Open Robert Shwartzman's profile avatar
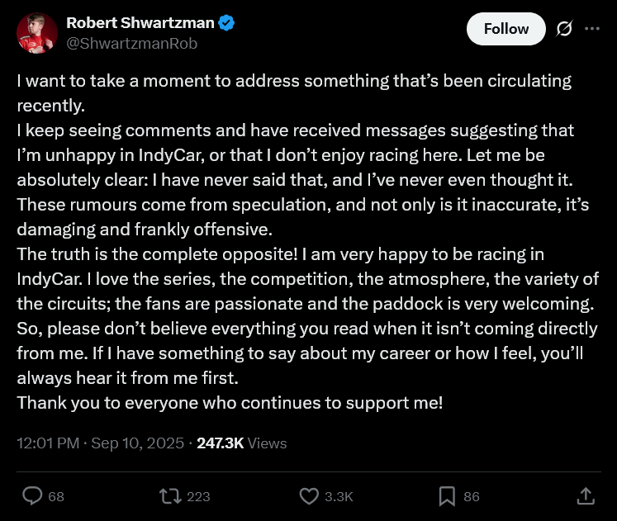The image size is (617, 521). [37, 33]
